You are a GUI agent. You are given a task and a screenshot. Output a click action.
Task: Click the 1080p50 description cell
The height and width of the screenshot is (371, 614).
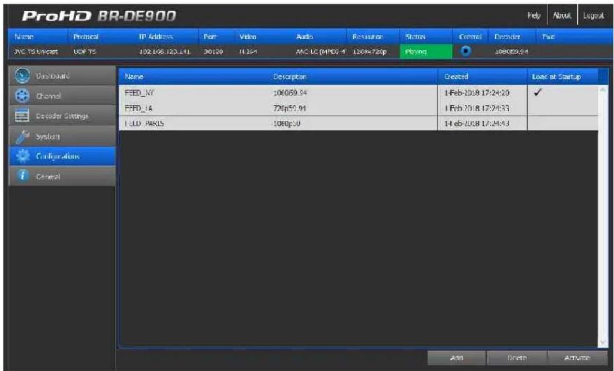tap(286, 124)
